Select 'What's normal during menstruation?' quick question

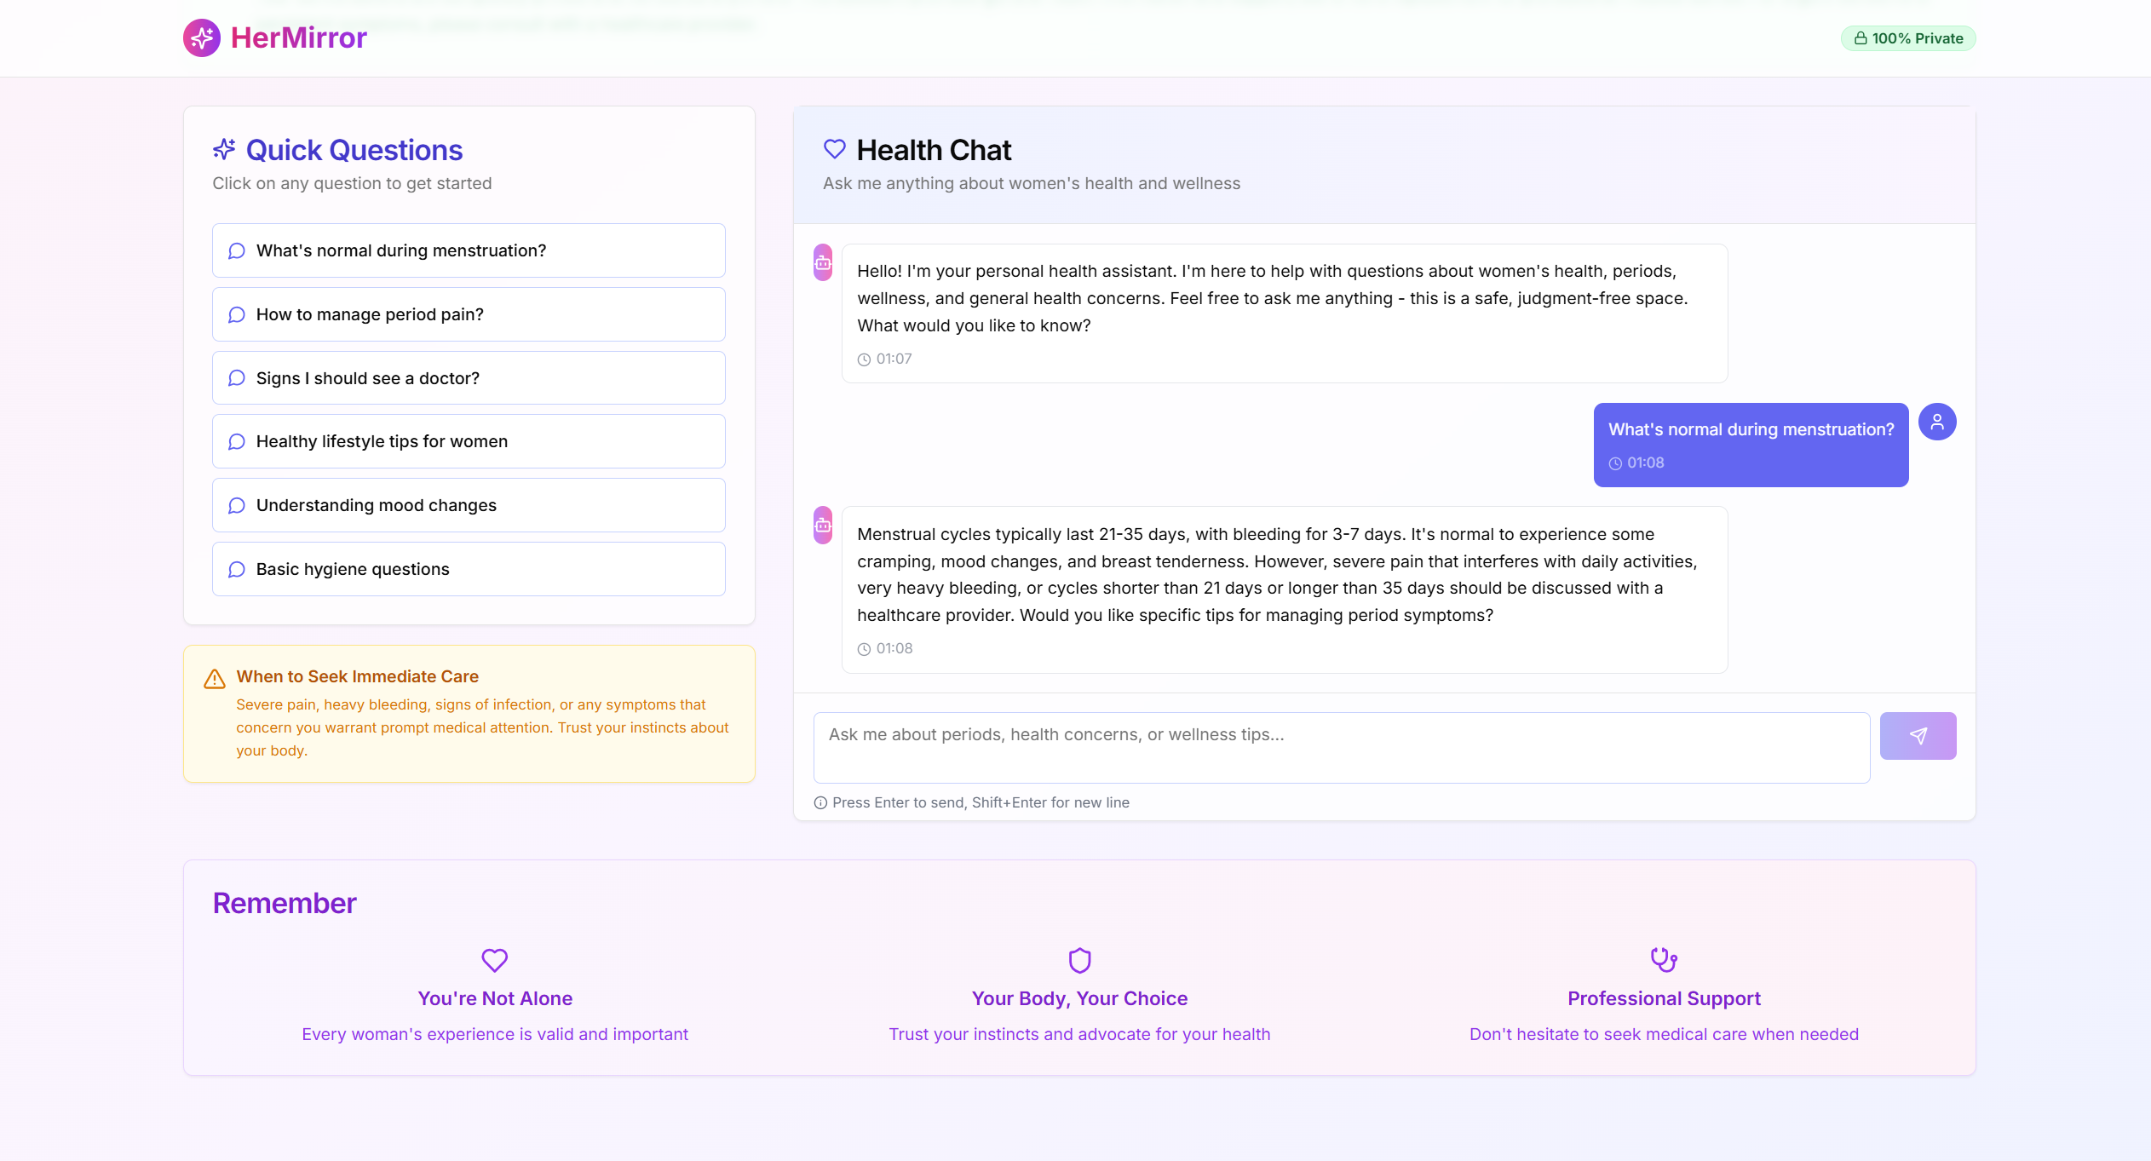469,250
